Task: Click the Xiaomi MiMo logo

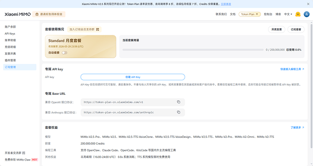Action: pos(18,14)
